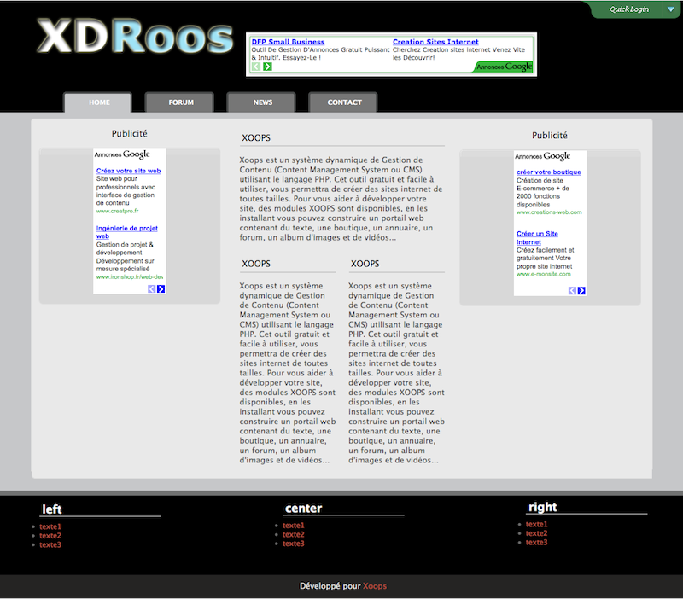This screenshot has width=683, height=599.
Task: Click texte3 under left footer block
Action: [50, 545]
